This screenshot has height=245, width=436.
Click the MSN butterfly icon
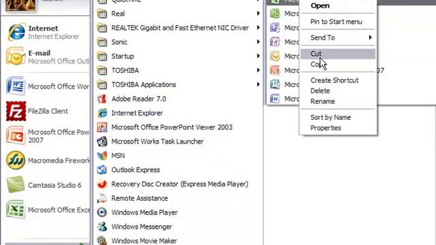[102, 156]
